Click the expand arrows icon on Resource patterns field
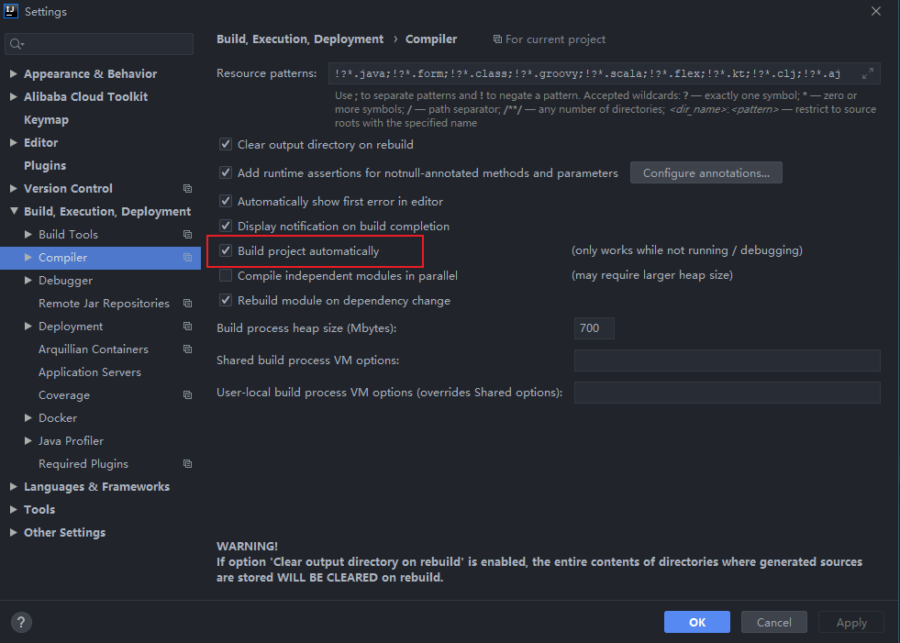The image size is (900, 643). [867, 72]
